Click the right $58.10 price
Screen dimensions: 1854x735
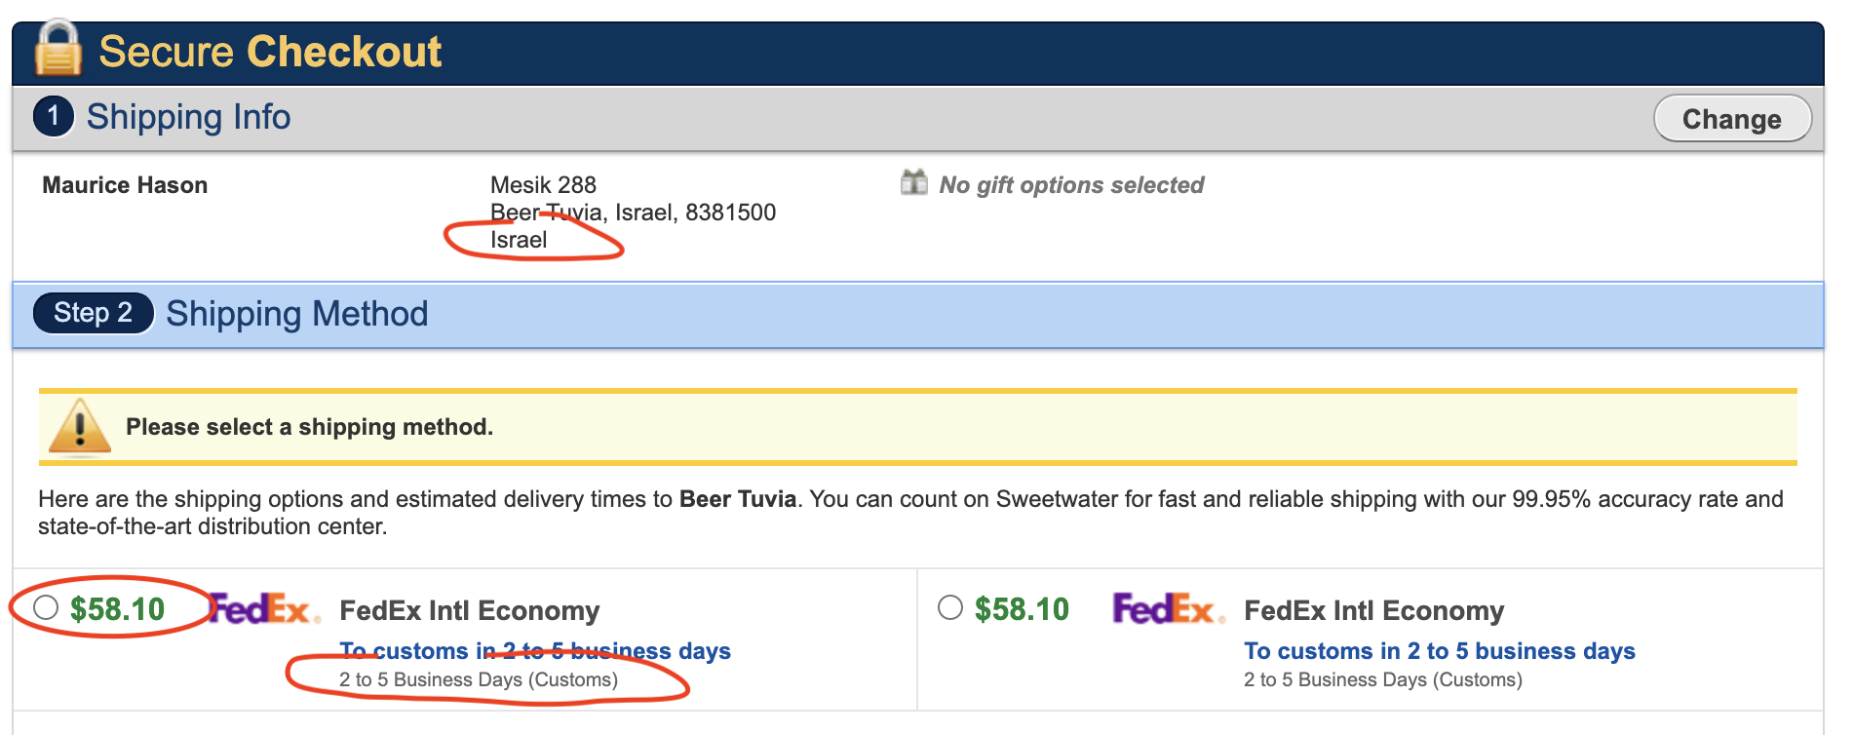tap(1022, 609)
